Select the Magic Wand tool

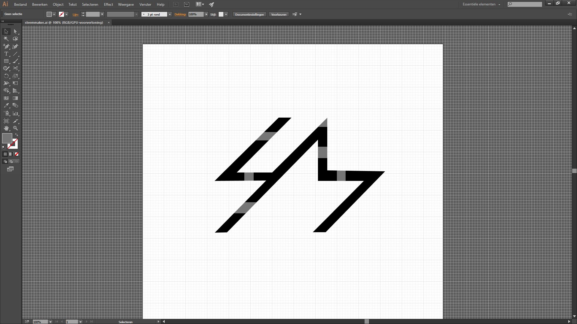pyautogui.click(x=6, y=39)
